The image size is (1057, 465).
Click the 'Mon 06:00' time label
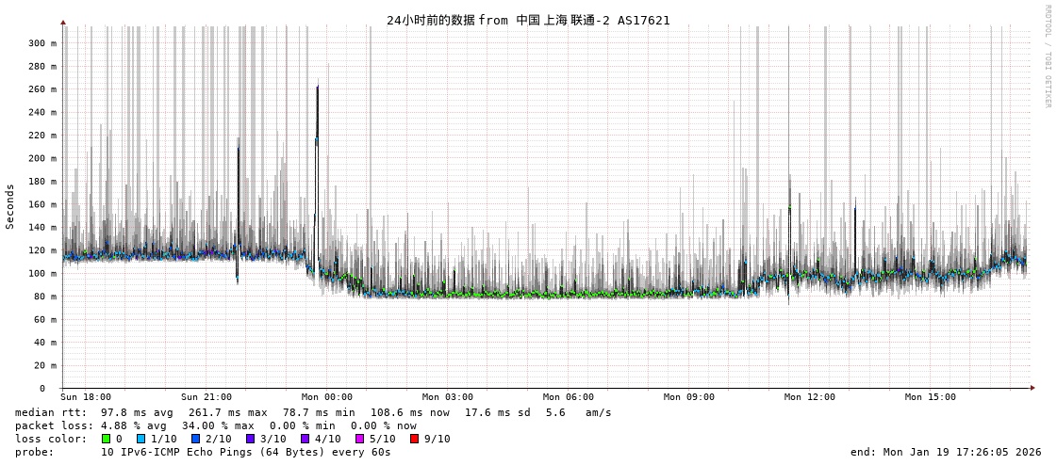click(569, 397)
